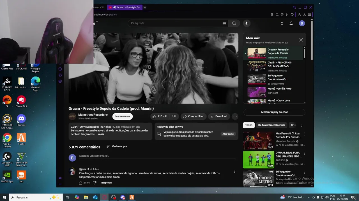Dislike the Oruam video
The height and width of the screenshot is (201, 359).
point(174,116)
